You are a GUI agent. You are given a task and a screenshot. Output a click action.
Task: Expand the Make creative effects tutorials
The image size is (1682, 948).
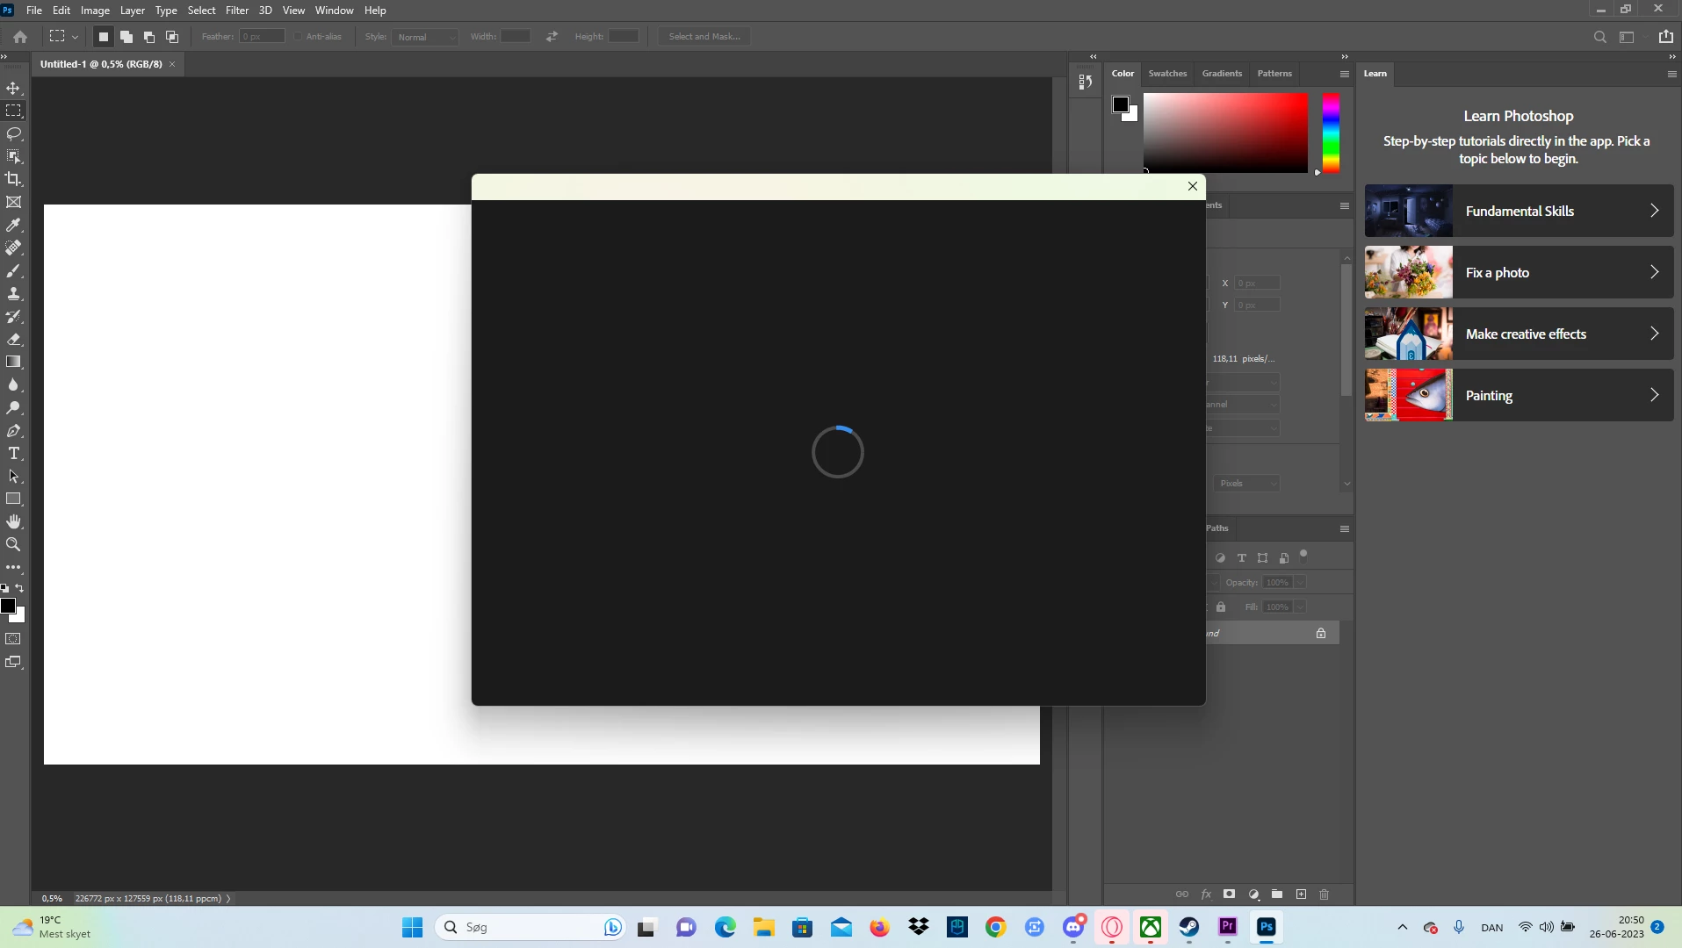[1519, 334]
